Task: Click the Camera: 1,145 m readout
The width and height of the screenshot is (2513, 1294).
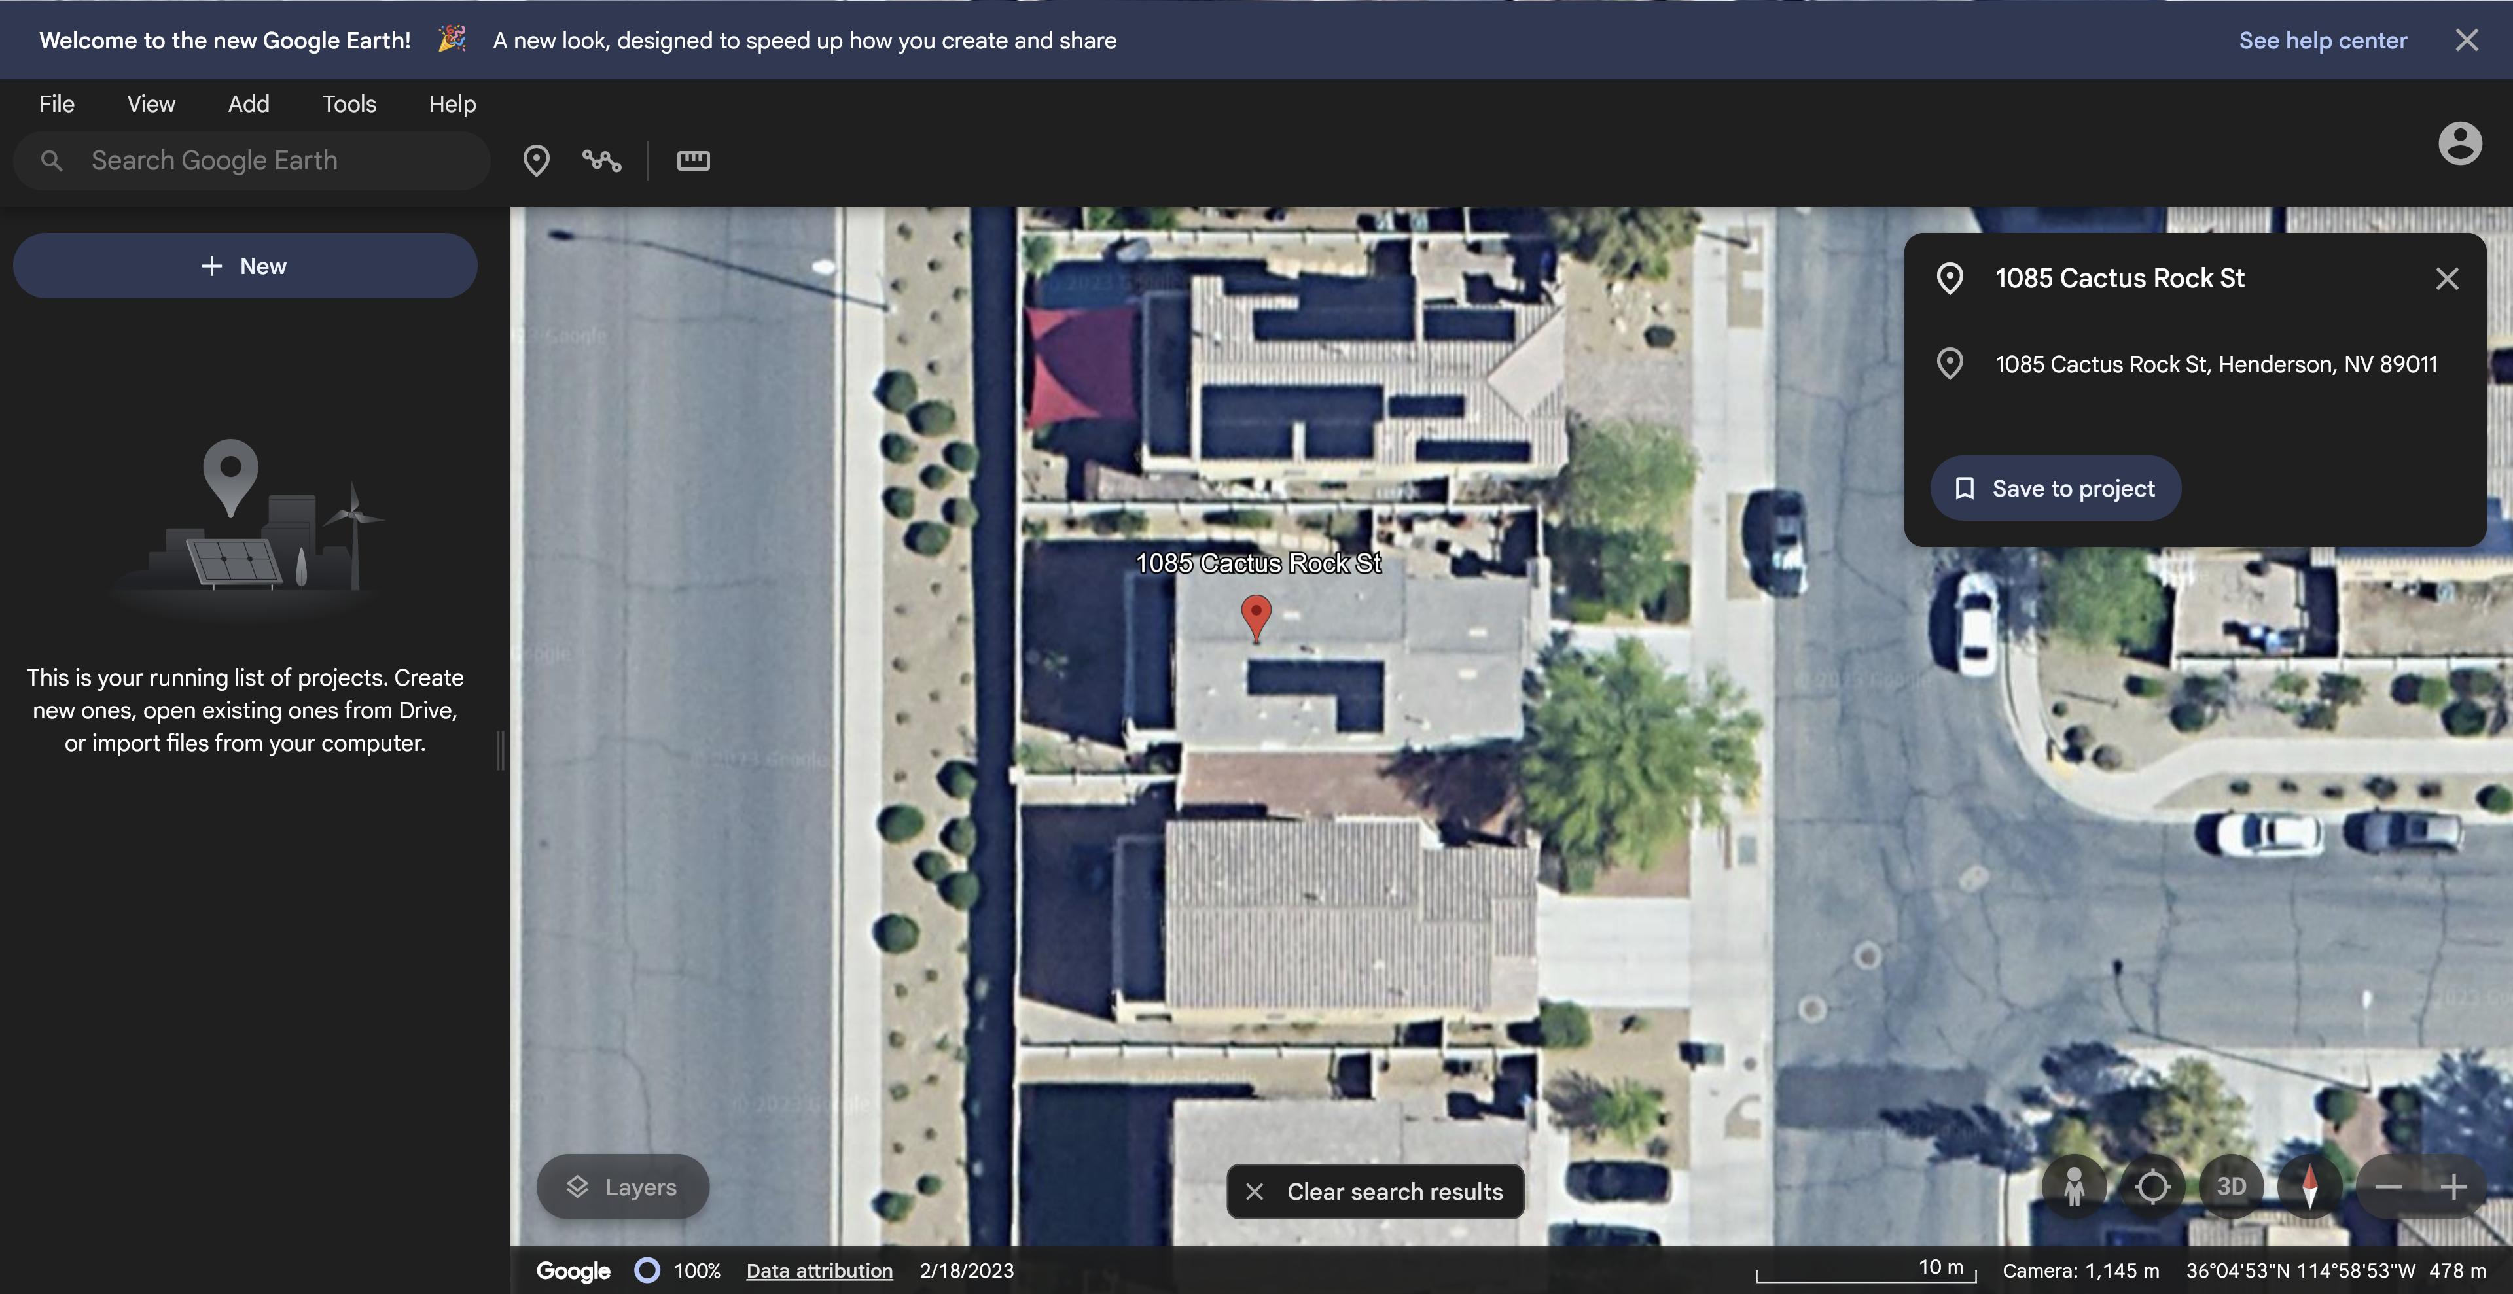Action: coord(2081,1270)
